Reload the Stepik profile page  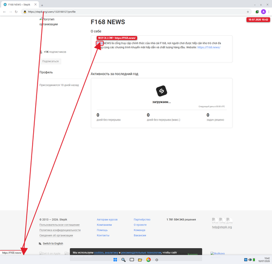[x=16, y=12]
